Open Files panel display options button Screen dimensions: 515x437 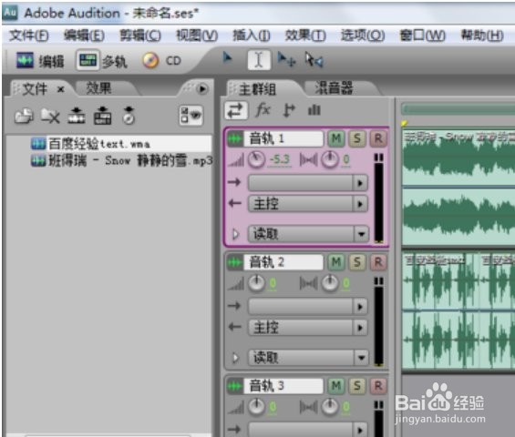[191, 116]
